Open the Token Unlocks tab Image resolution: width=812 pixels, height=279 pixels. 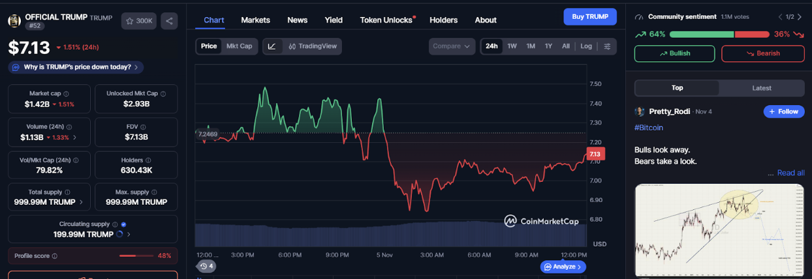click(x=386, y=20)
